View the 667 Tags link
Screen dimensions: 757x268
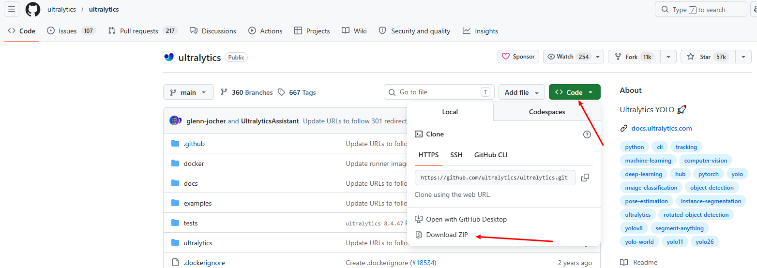[x=297, y=92]
